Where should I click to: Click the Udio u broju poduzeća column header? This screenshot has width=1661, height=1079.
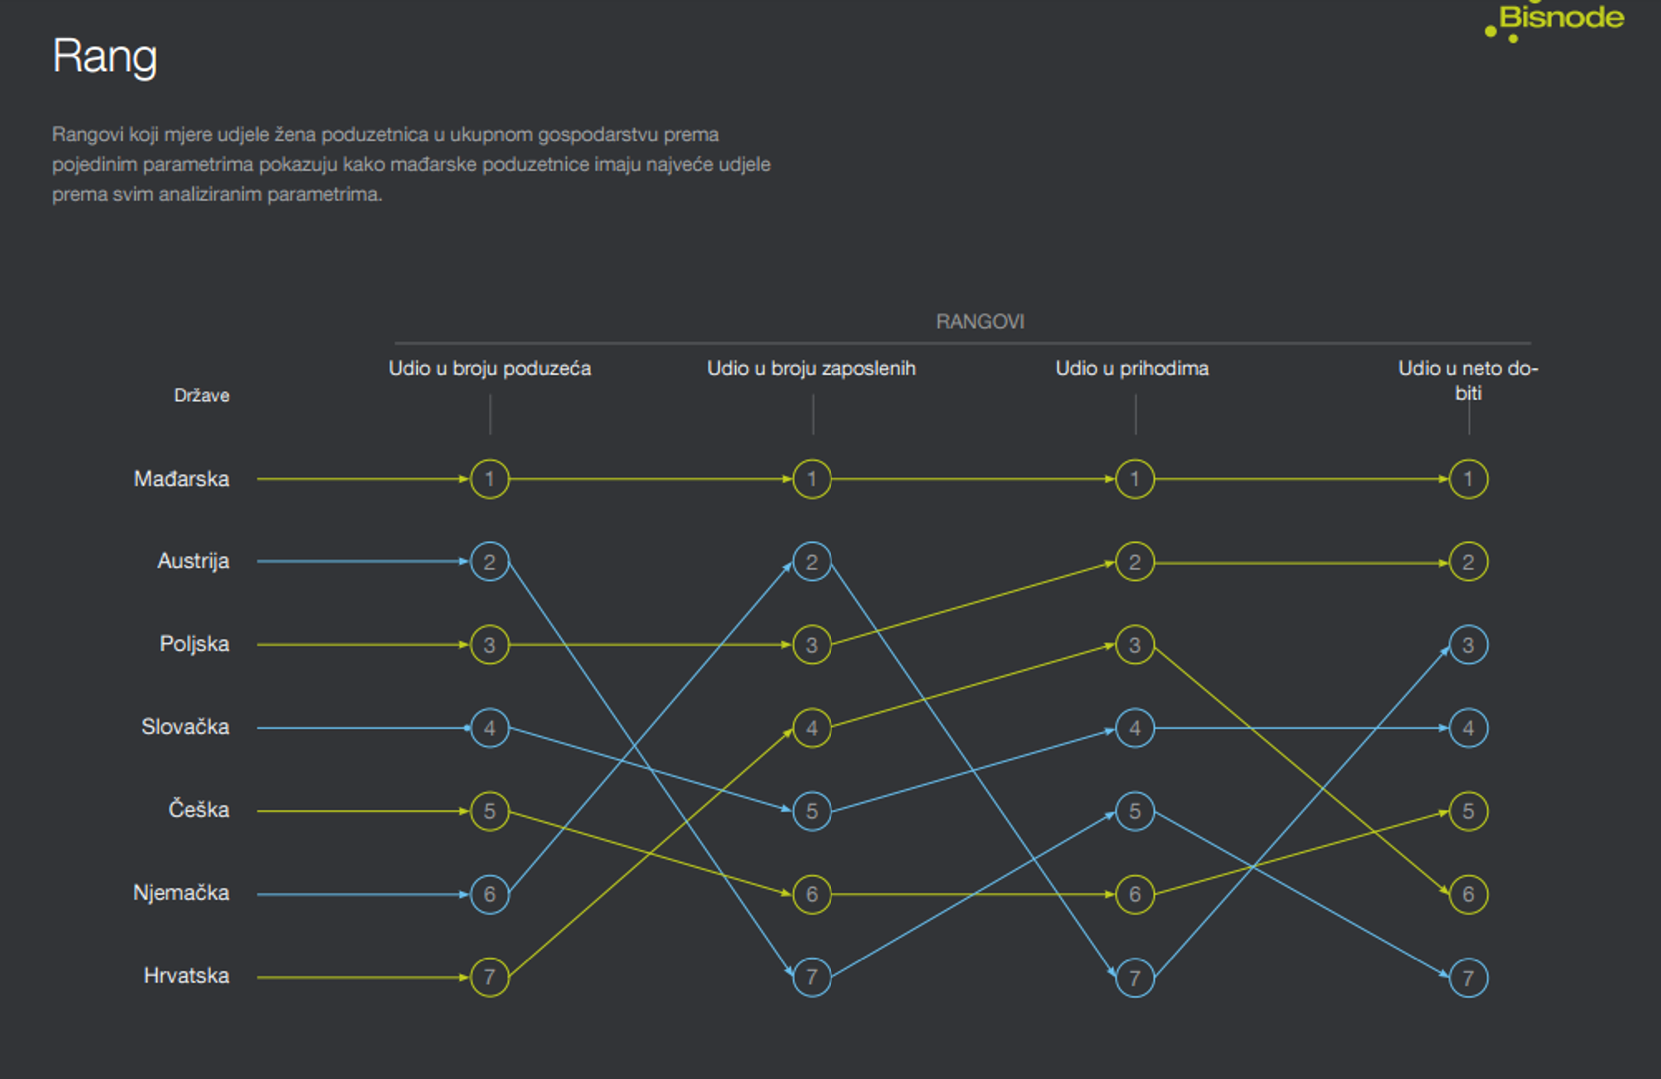489,369
